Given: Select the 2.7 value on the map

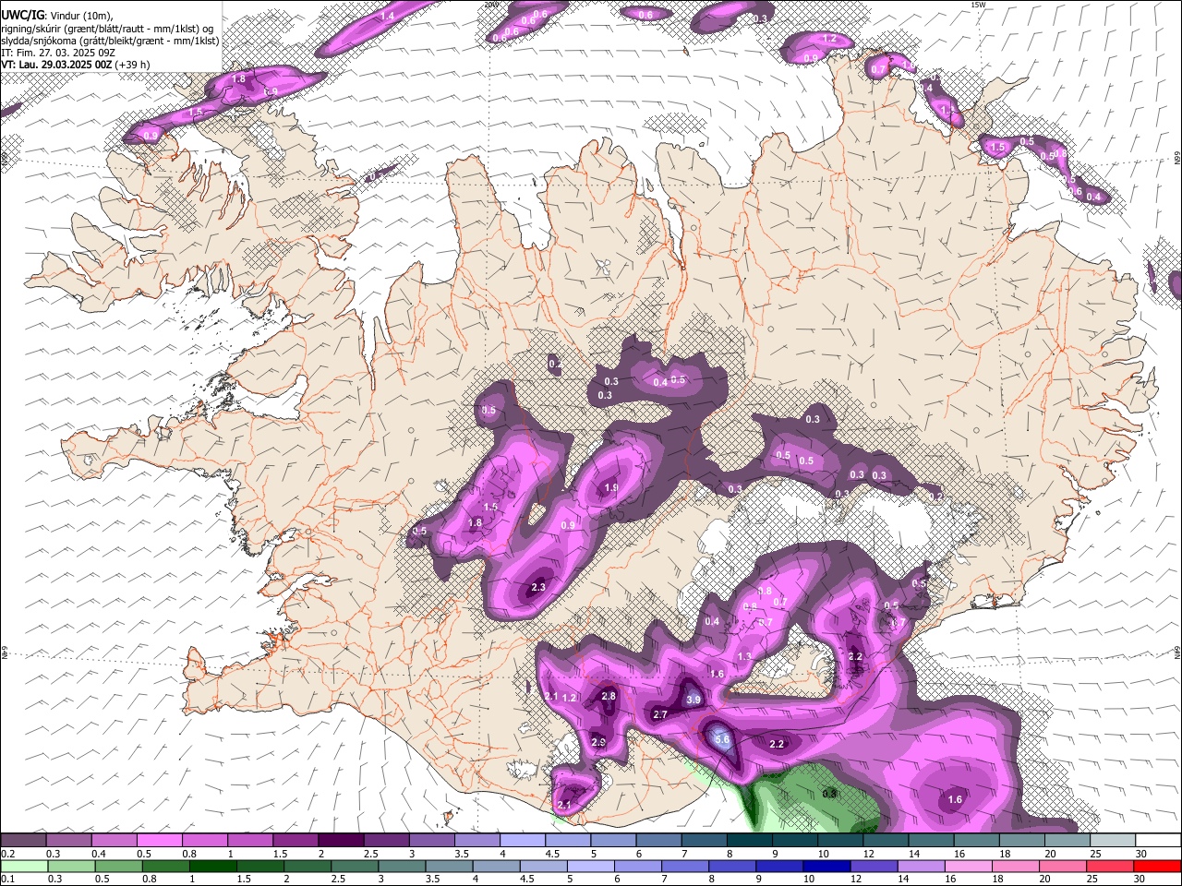Looking at the screenshot, I should 660,714.
